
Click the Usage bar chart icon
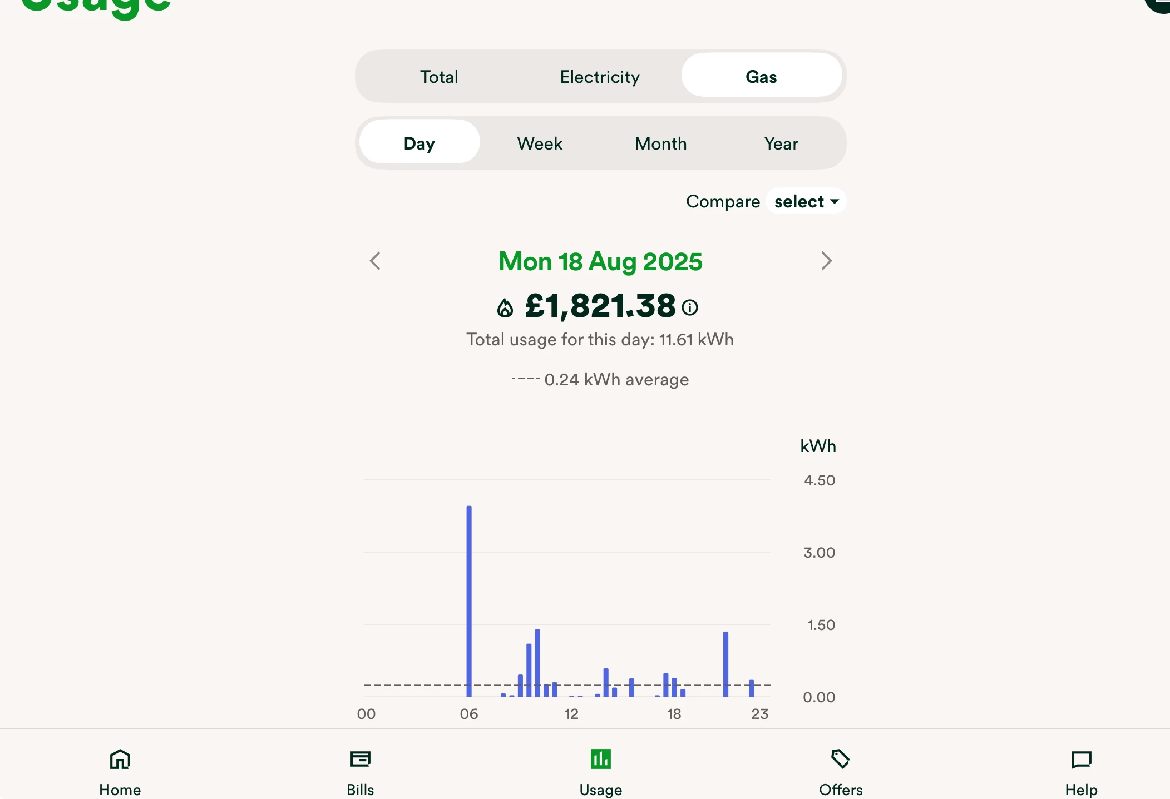[x=600, y=759]
